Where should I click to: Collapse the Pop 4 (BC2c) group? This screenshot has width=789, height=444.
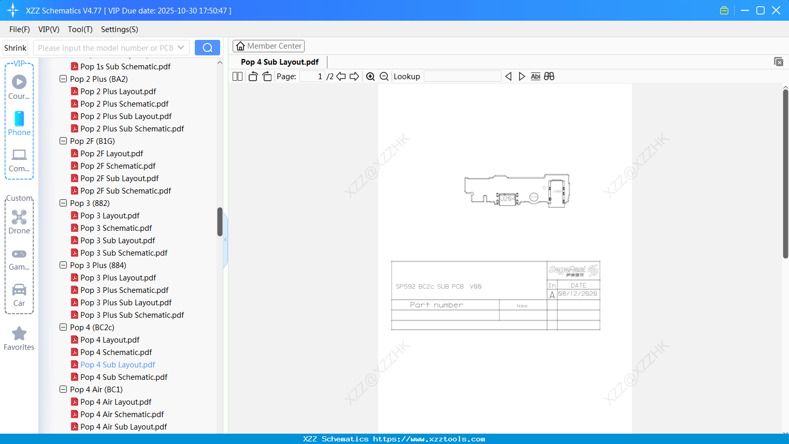[x=63, y=327]
